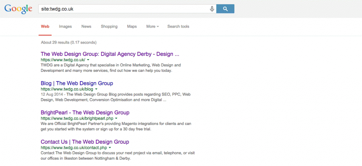Open BrightPearl - The Web Design Group result
362x166 pixels.
coord(85,113)
